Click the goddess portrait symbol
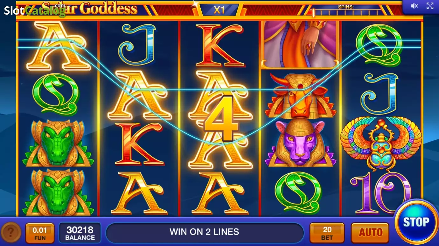Viewport: 439px width, 246px height. 300,44
